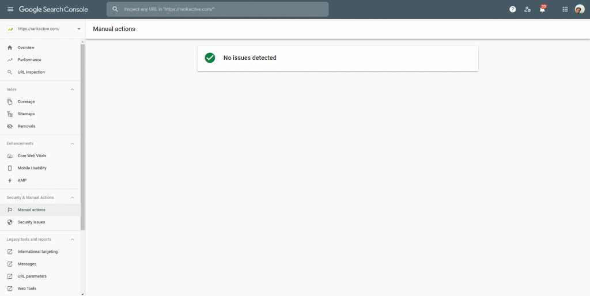Open URL parameters legacy tool
The image size is (590, 296).
[40, 276]
